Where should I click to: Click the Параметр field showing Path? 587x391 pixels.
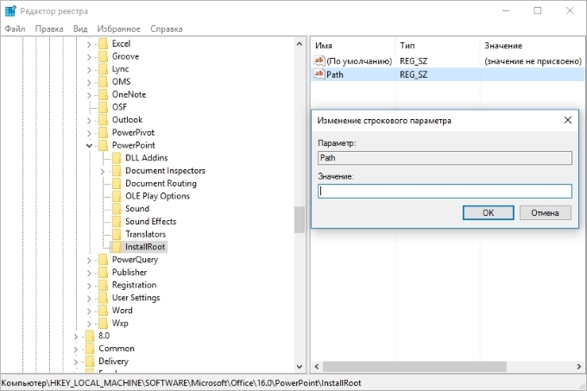[x=445, y=158]
